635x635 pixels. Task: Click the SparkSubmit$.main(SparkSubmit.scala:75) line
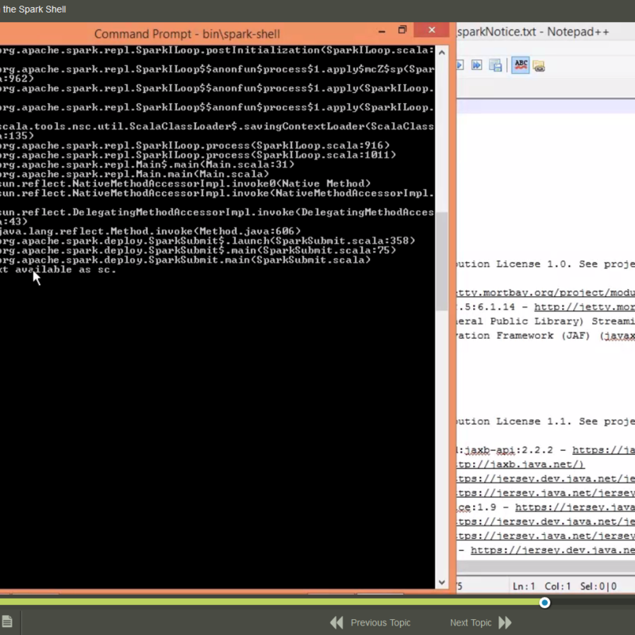click(198, 251)
